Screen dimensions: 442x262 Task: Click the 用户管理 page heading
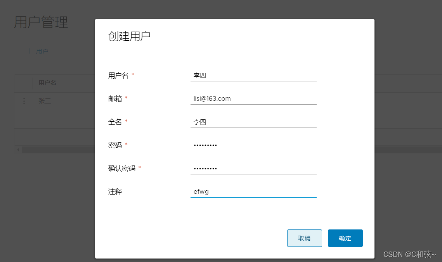tap(41, 22)
